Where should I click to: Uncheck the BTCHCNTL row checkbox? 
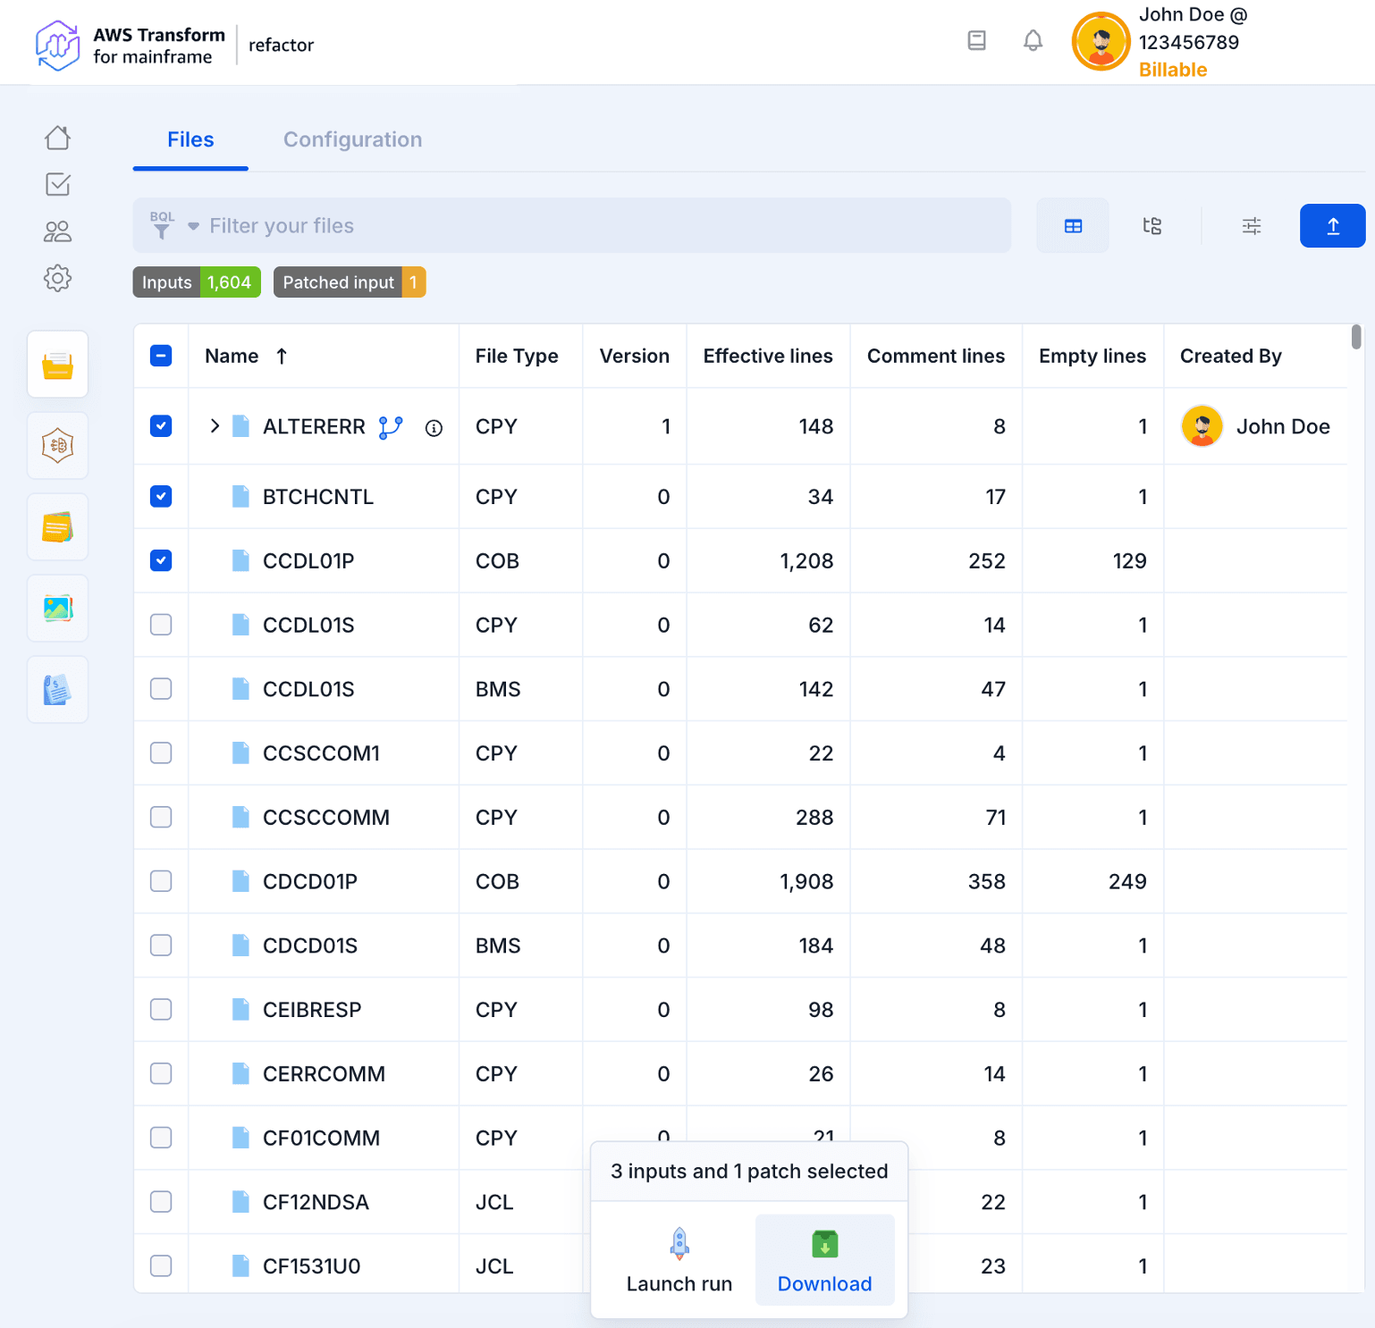point(161,497)
